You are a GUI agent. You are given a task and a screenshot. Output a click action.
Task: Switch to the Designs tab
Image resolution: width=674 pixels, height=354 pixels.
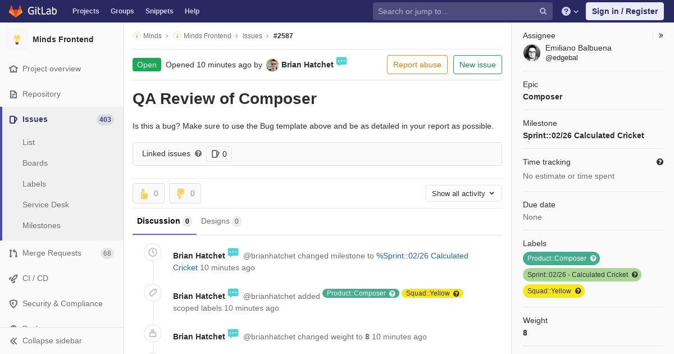click(221, 221)
